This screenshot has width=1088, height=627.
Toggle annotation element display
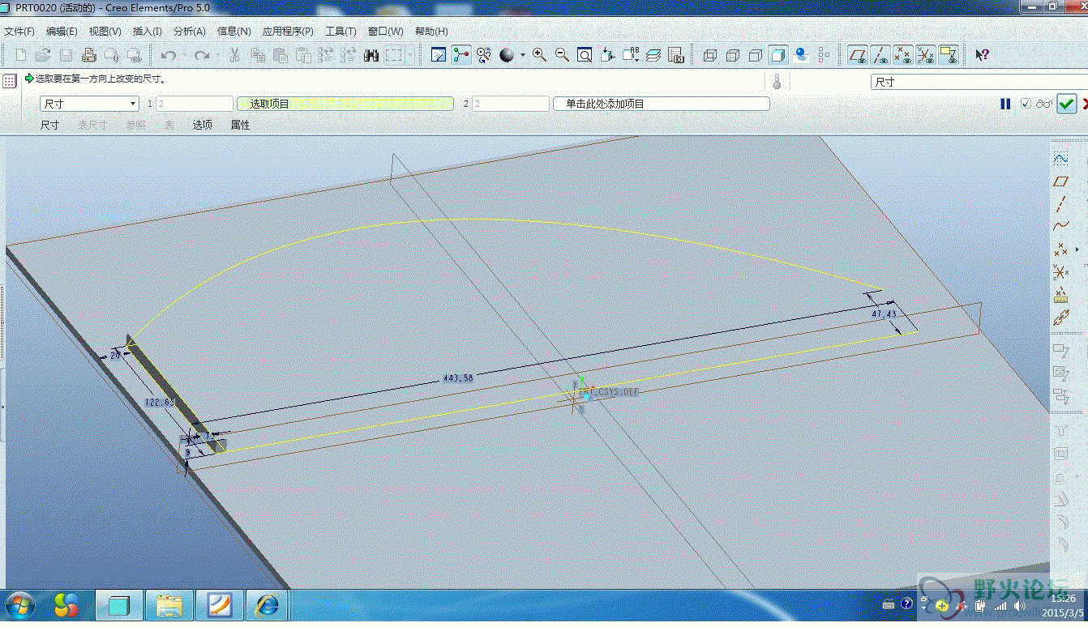[949, 55]
